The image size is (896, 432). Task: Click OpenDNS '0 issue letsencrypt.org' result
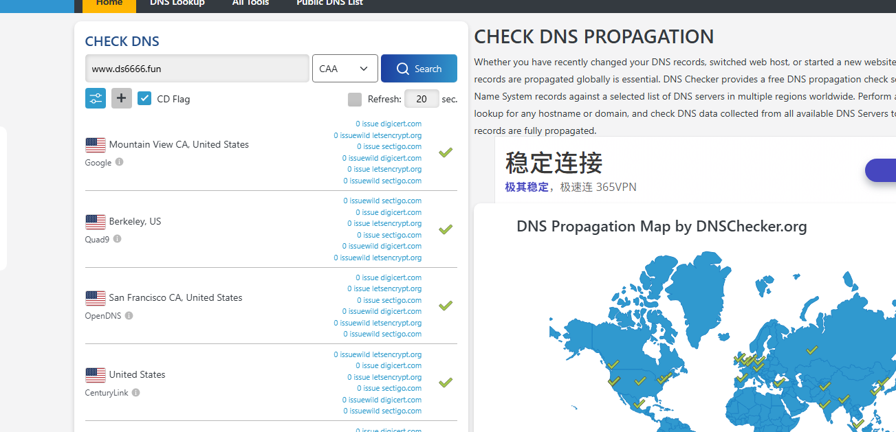pyautogui.click(x=384, y=288)
